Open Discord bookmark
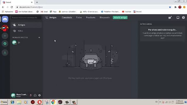The height and width of the screenshot is (105, 187). pyautogui.click(x=137, y=12)
